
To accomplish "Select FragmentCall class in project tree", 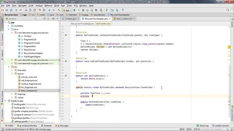I will [x=30, y=40].
